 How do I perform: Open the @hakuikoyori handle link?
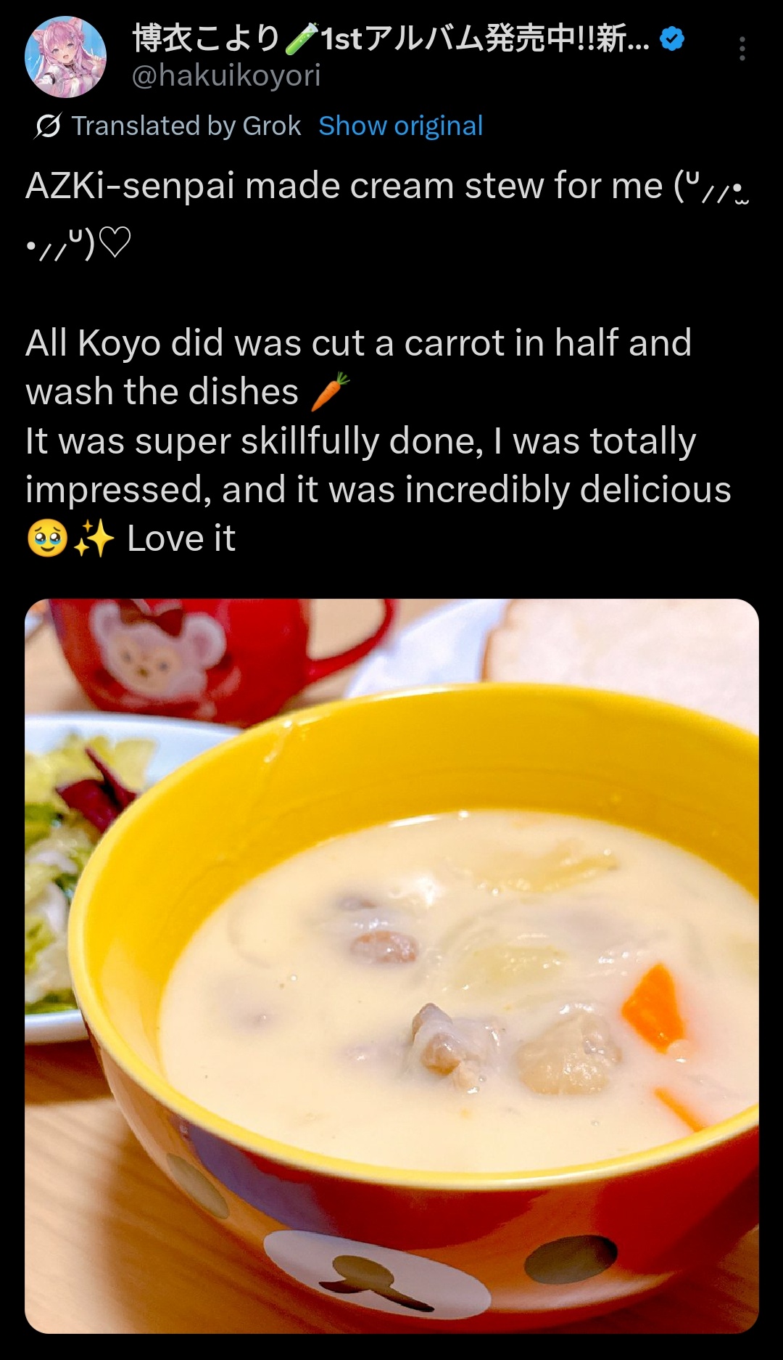coord(226,75)
